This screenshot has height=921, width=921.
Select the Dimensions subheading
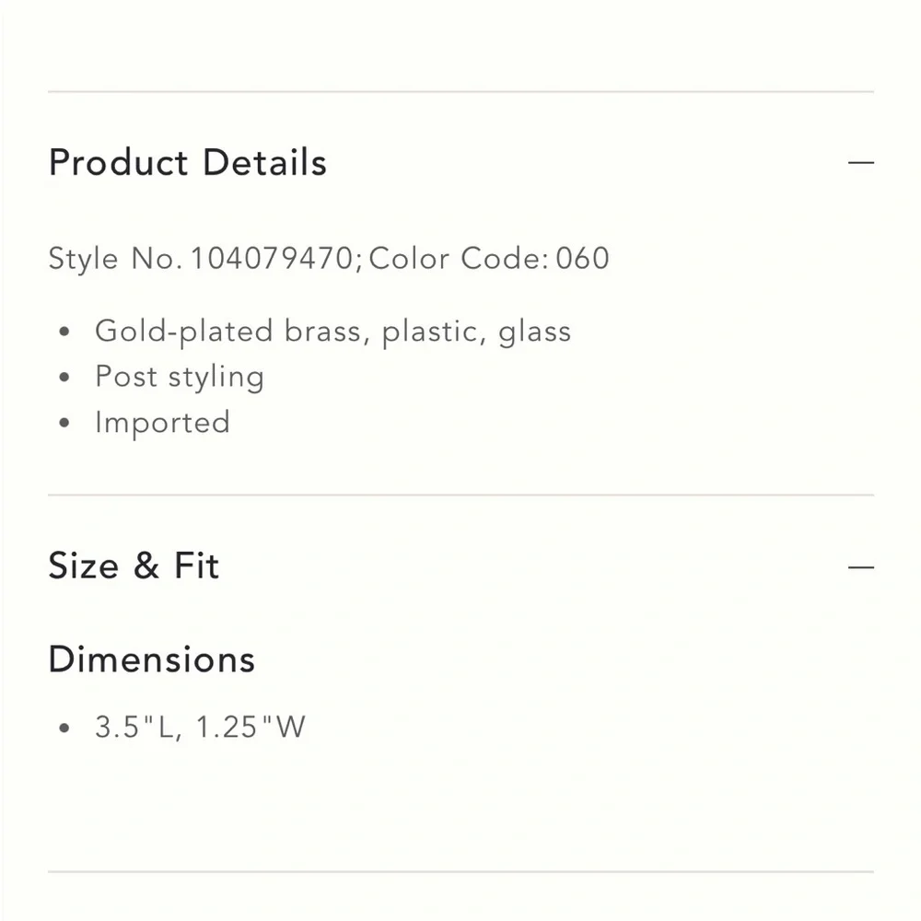[152, 659]
